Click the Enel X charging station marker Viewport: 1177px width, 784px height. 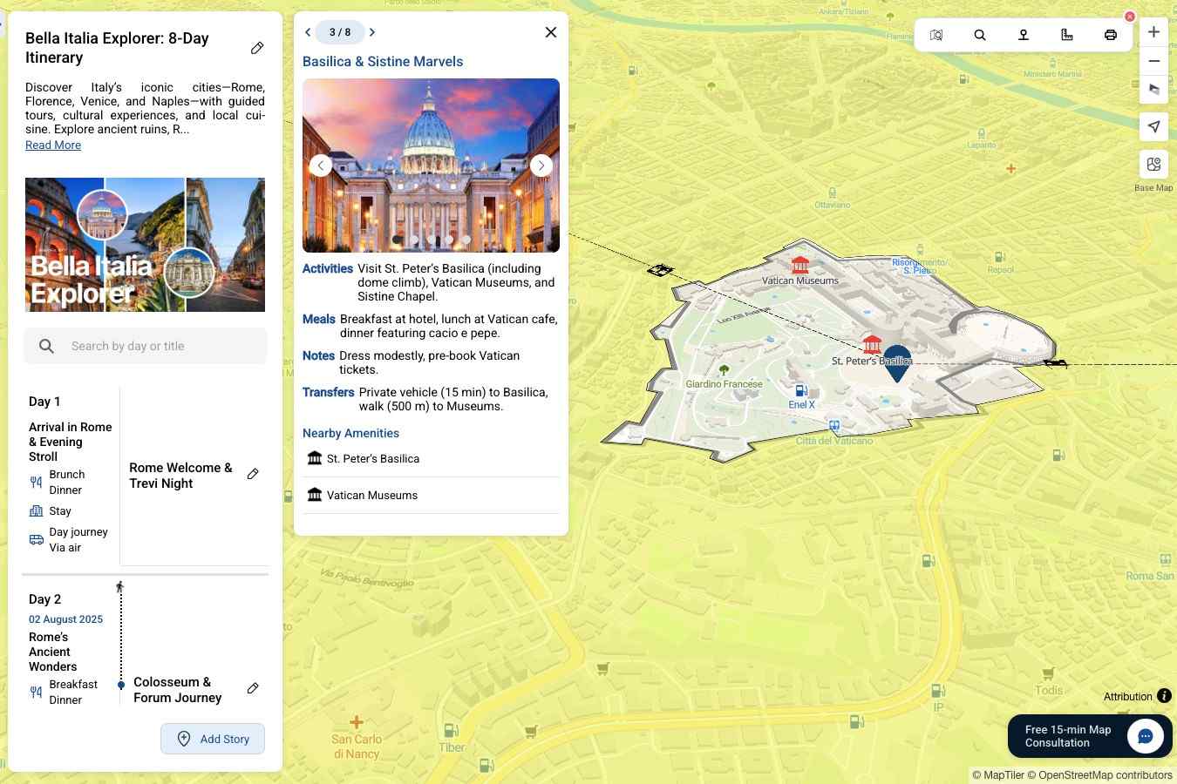801,390
